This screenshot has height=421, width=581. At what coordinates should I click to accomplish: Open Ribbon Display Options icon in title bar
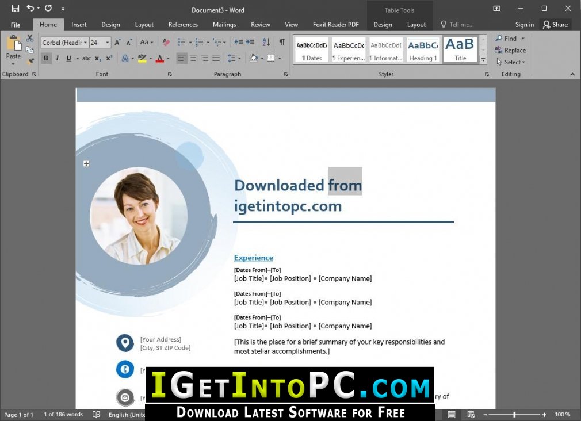click(496, 8)
